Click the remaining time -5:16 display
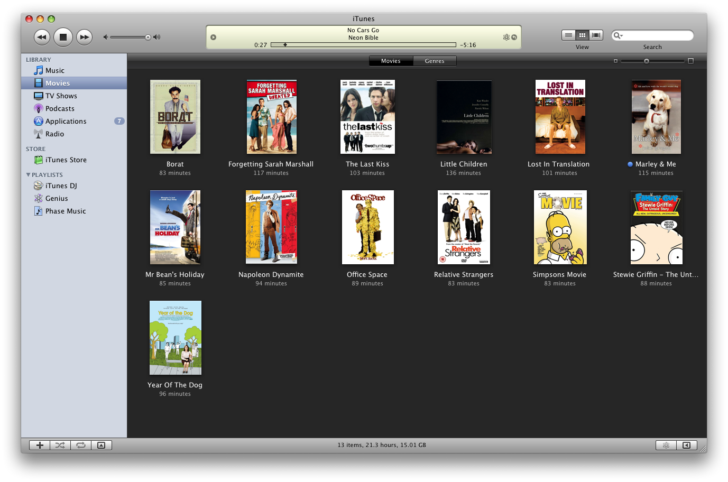 coord(468,45)
